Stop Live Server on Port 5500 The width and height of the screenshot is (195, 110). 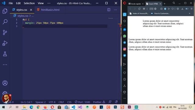82,102
